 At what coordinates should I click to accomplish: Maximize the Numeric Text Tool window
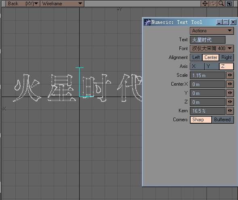pyautogui.click(x=226, y=22)
